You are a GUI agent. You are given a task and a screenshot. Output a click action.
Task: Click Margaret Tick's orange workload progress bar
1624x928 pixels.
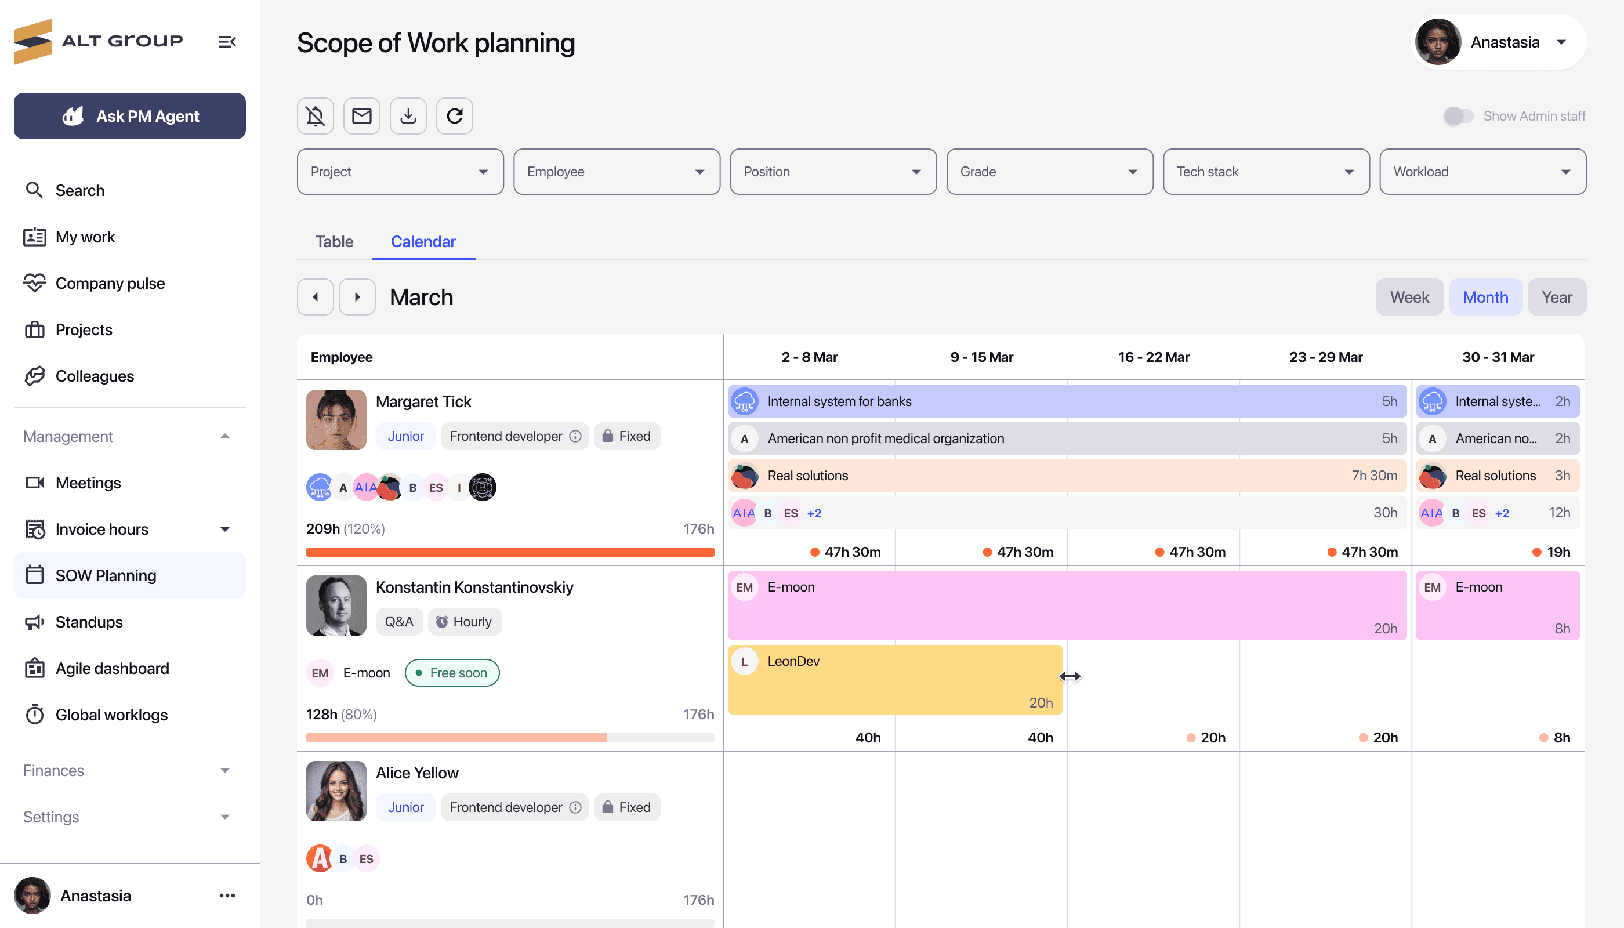coord(510,552)
